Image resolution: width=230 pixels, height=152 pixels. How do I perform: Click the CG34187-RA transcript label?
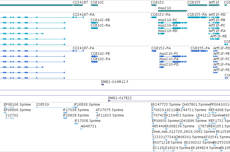[x=84, y=15]
